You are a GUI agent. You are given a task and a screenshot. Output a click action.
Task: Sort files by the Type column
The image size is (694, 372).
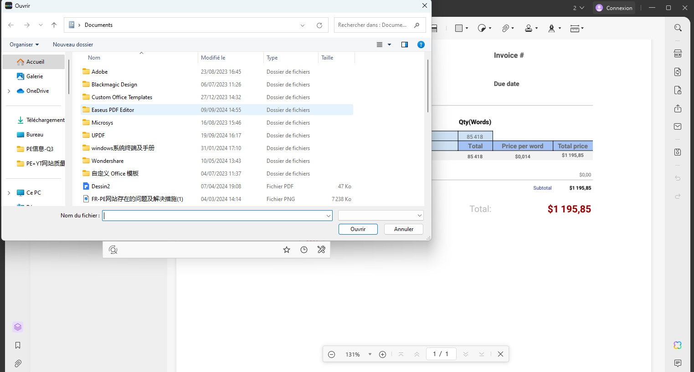291,58
